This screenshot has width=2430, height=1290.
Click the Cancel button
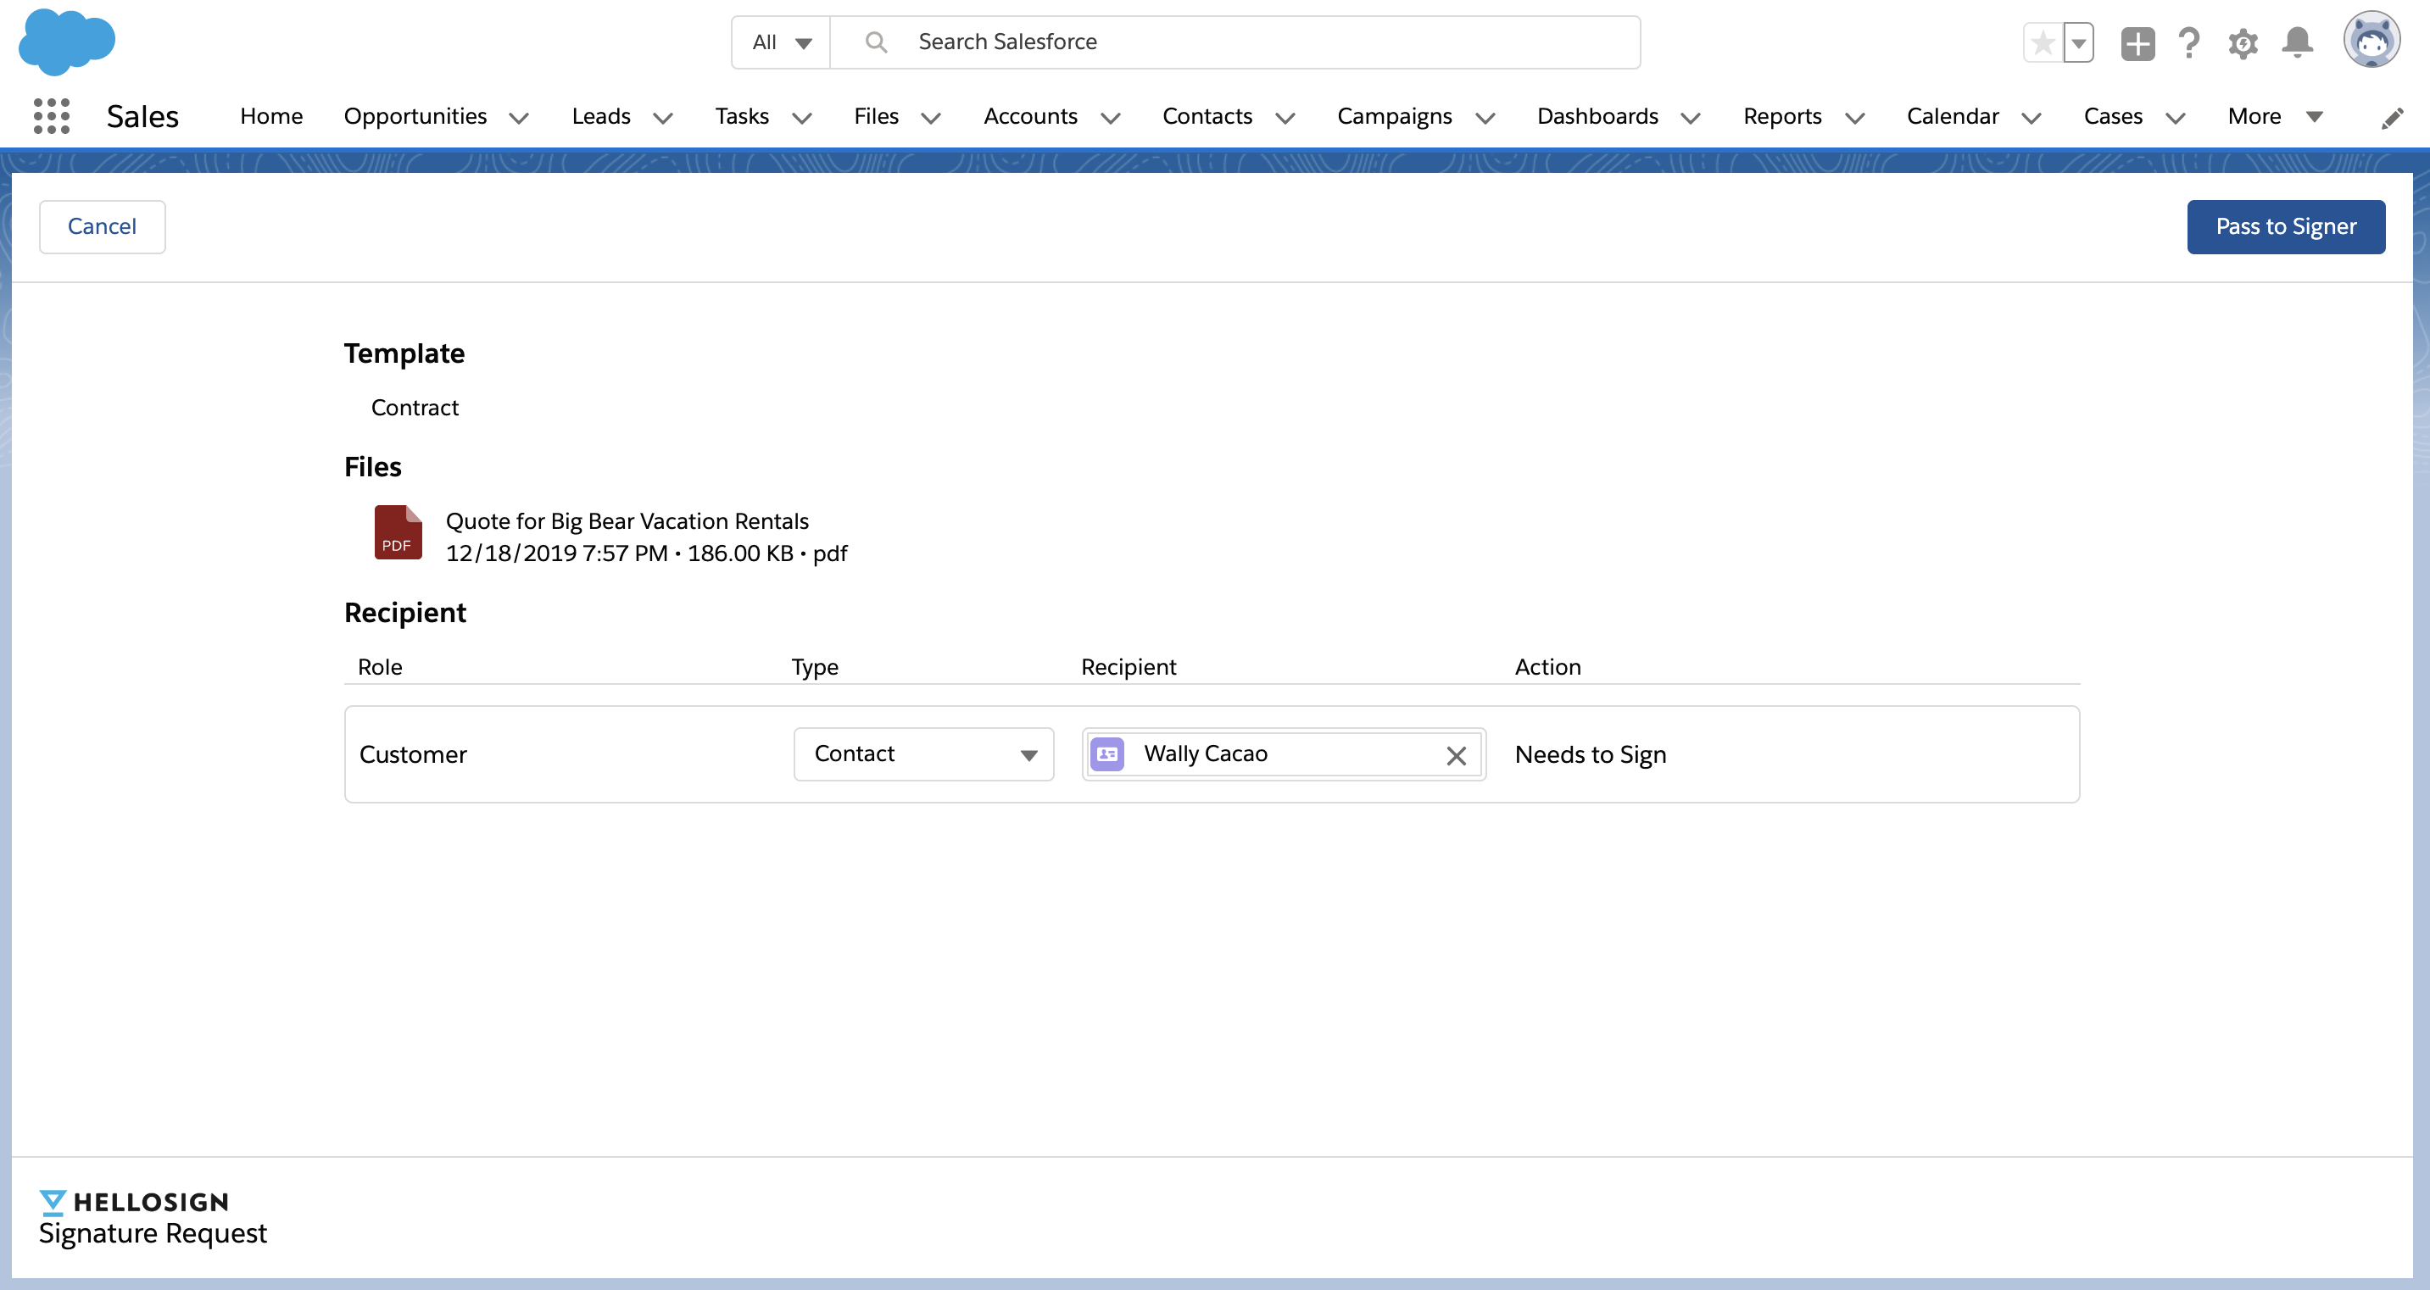(x=102, y=226)
